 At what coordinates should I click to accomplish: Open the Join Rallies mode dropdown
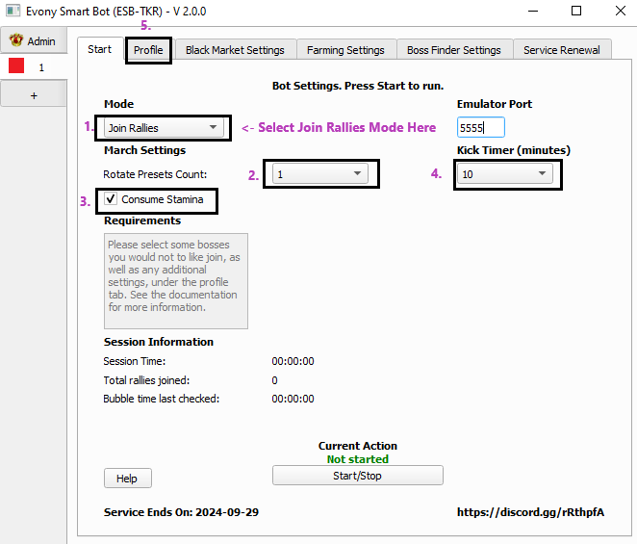click(164, 127)
